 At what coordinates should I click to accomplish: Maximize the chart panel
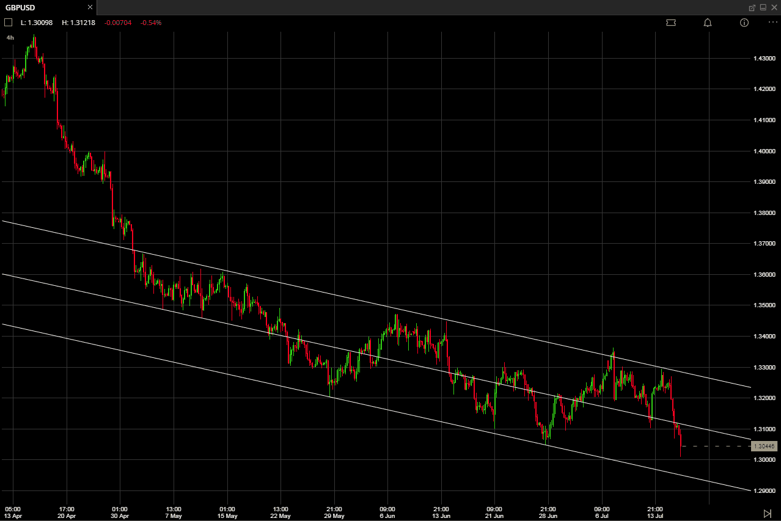763,8
